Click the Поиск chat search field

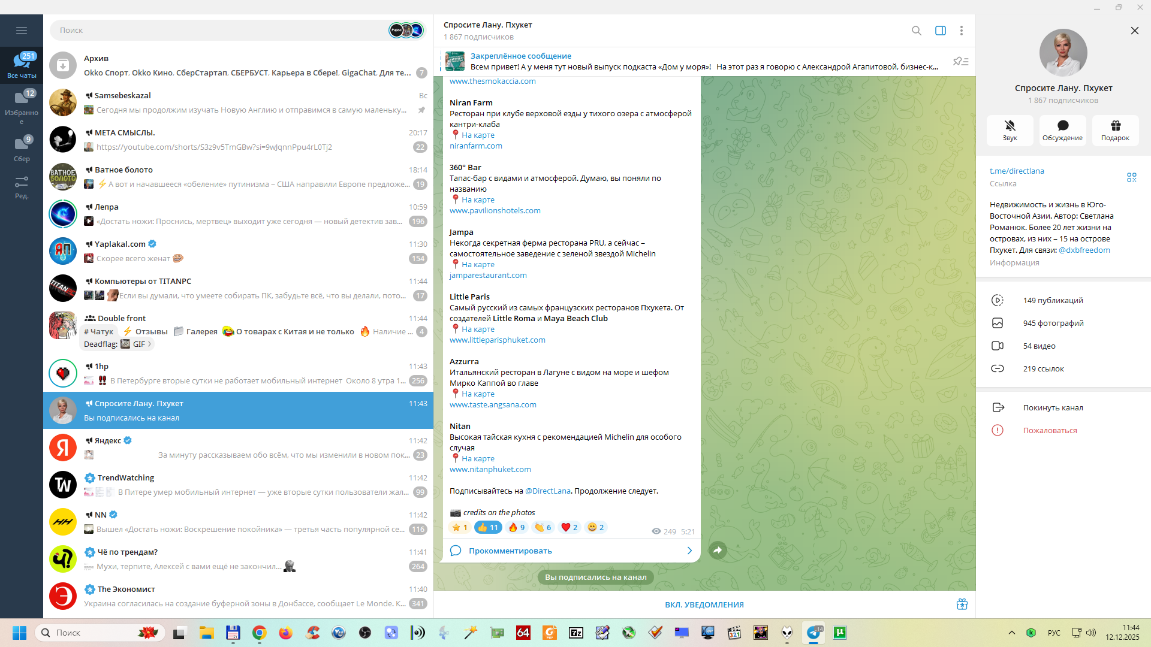(x=216, y=30)
